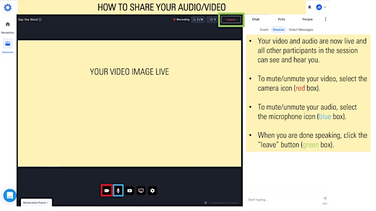The image size is (376, 211).
Task: Click the Recording indicator
Action: 181,20
